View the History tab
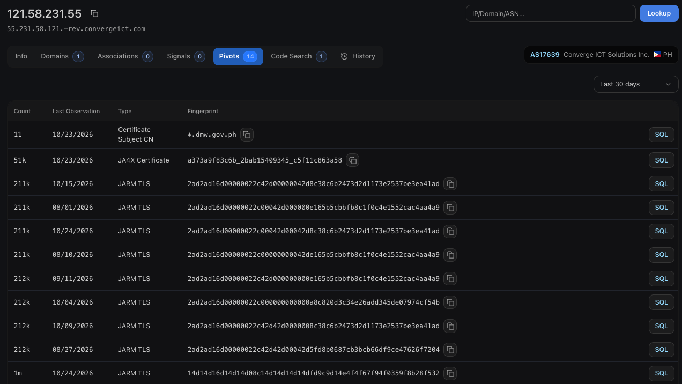 pos(358,56)
